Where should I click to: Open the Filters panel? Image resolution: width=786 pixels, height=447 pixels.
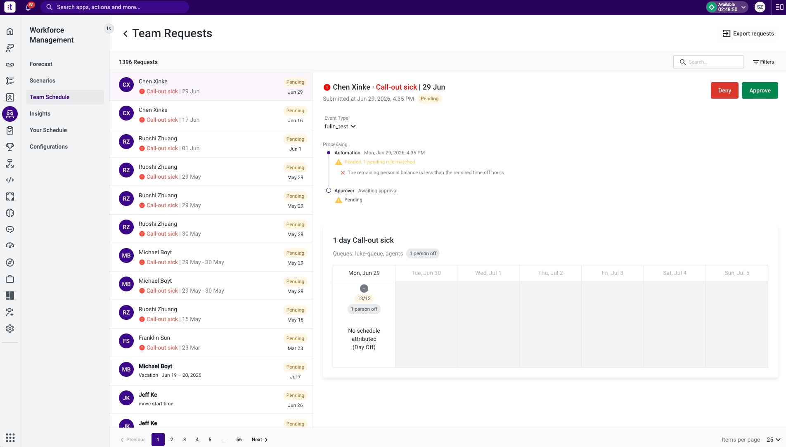click(763, 62)
